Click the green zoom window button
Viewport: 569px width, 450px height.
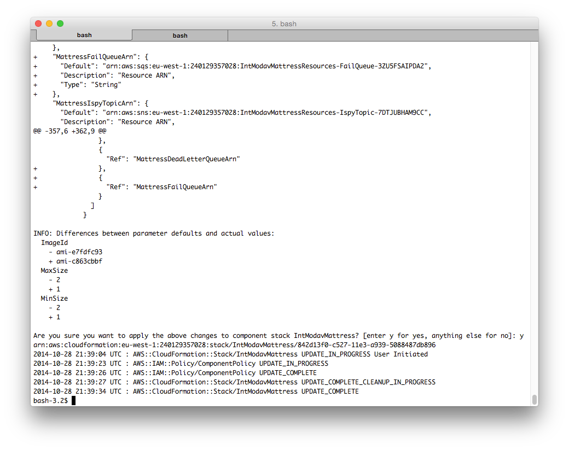(60, 24)
